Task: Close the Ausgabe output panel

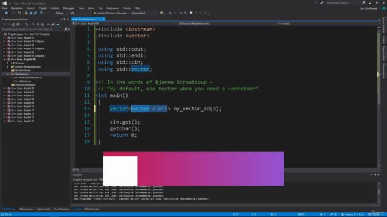Action: [379, 175]
